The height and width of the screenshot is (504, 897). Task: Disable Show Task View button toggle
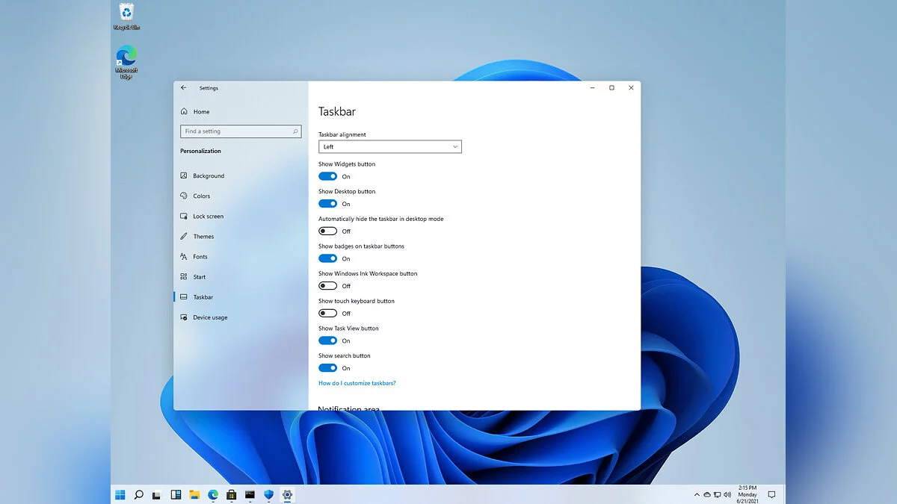[x=327, y=341]
